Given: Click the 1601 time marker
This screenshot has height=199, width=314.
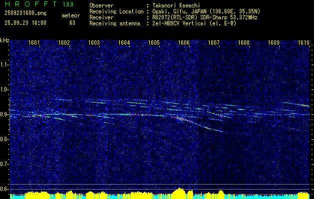Looking at the screenshot, I should point(34,42).
